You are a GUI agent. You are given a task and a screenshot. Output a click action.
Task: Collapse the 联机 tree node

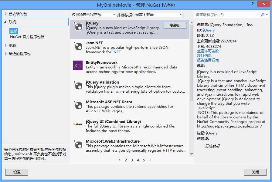tap(5, 22)
